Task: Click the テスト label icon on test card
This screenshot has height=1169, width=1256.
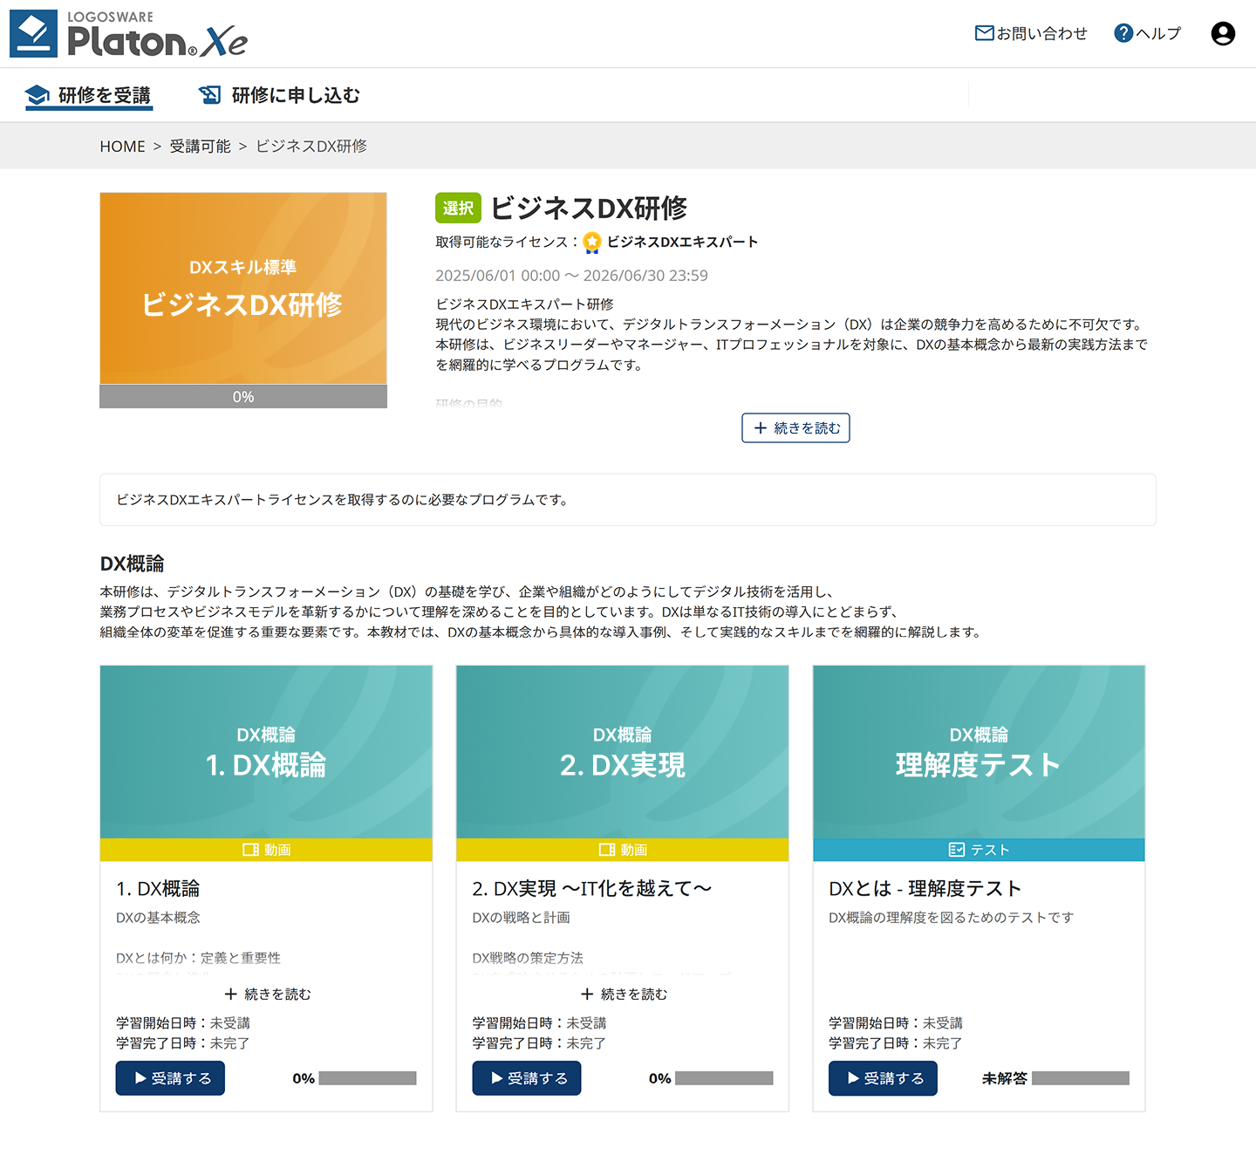Action: pos(956,850)
